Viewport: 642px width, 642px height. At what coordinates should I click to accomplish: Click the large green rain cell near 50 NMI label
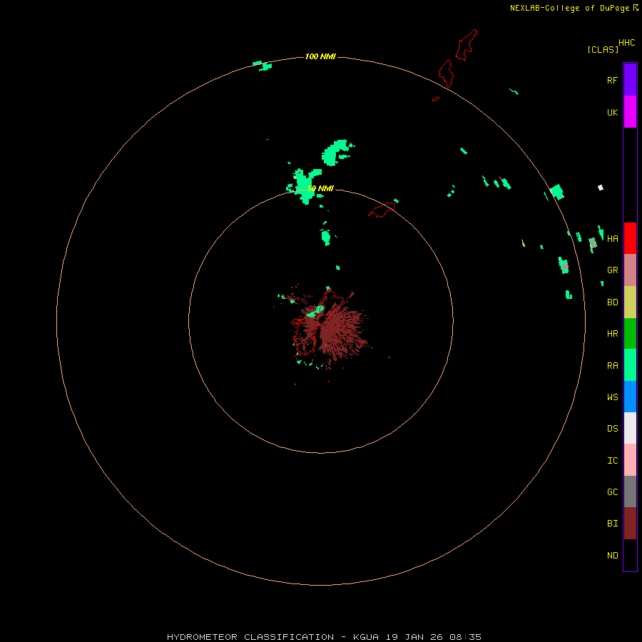point(305,185)
